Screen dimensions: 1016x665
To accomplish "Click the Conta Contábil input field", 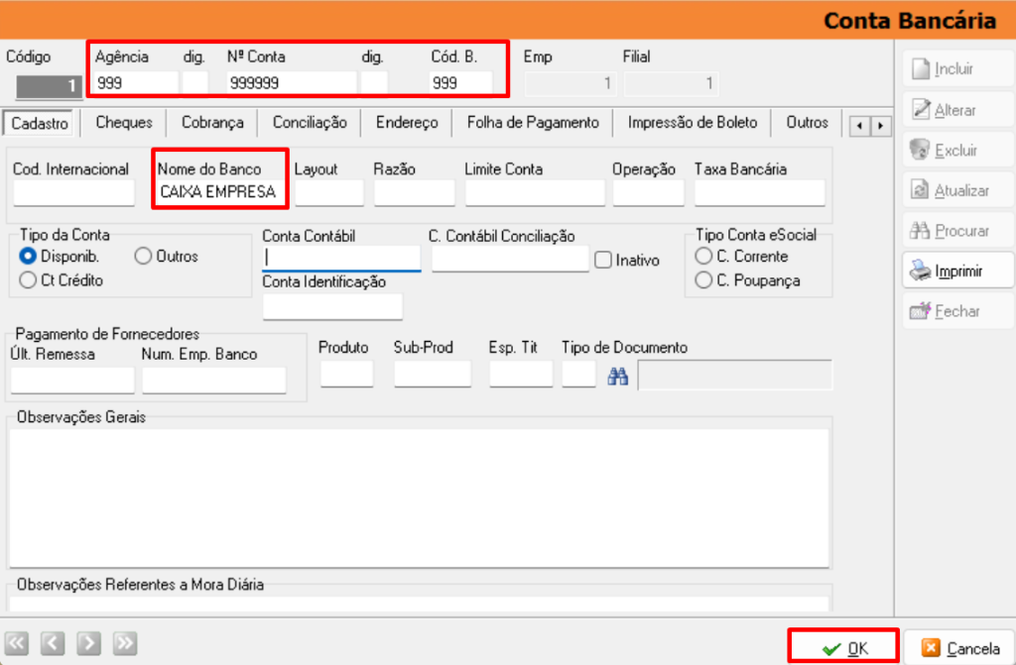I will coord(340,259).
